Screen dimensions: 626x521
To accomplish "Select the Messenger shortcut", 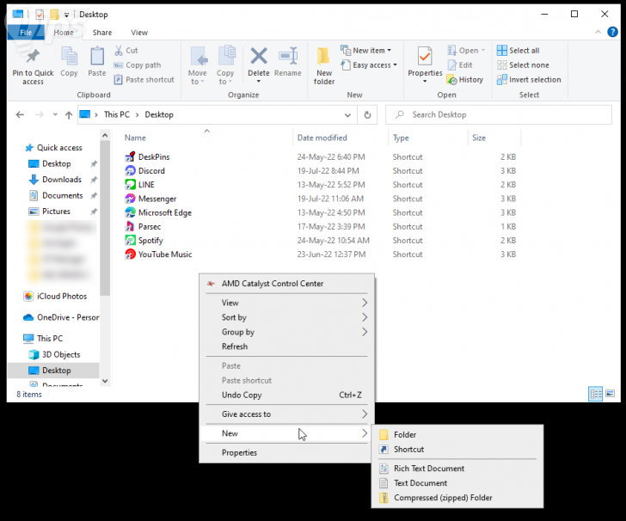I will (x=157, y=199).
